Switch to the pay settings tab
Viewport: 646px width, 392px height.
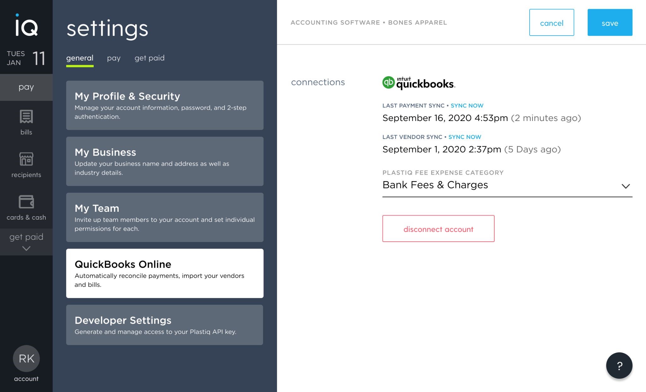click(x=114, y=58)
